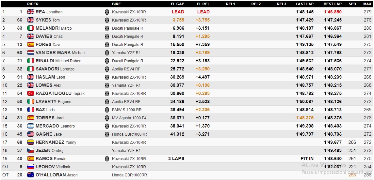This screenshot has width=374, height=180.
Task: Click the checkered flag icon in Sykes row
Action: pos(107,20)
